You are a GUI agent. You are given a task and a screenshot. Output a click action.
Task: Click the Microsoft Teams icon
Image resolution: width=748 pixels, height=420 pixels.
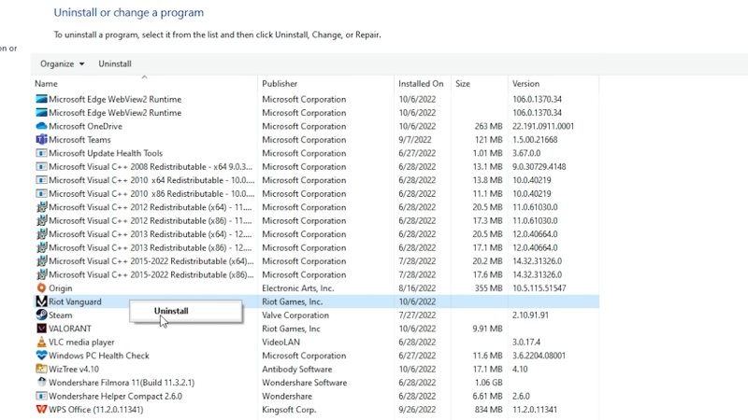coord(41,139)
